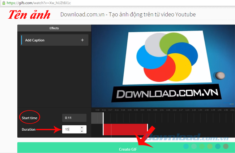
Task: Click the white start handle of red clip
Action: (103, 124)
